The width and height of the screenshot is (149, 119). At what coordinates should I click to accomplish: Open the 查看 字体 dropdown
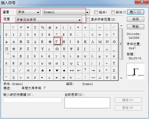pos(29,12)
